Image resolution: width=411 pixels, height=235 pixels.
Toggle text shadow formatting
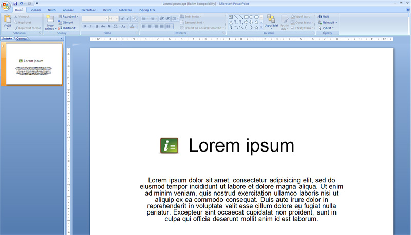pyautogui.click(x=109, y=26)
